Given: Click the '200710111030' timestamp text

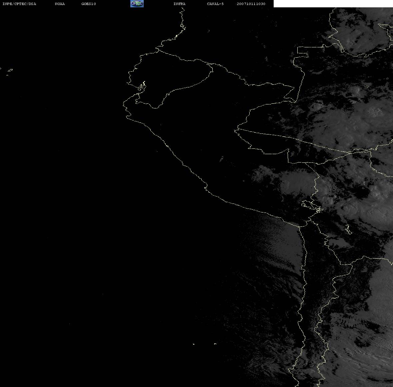Looking at the screenshot, I should [251, 4].
